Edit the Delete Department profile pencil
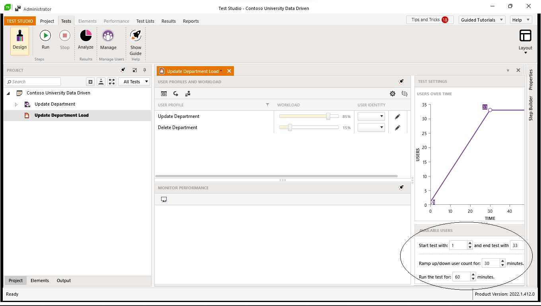This screenshot has width=541, height=306. [397, 127]
